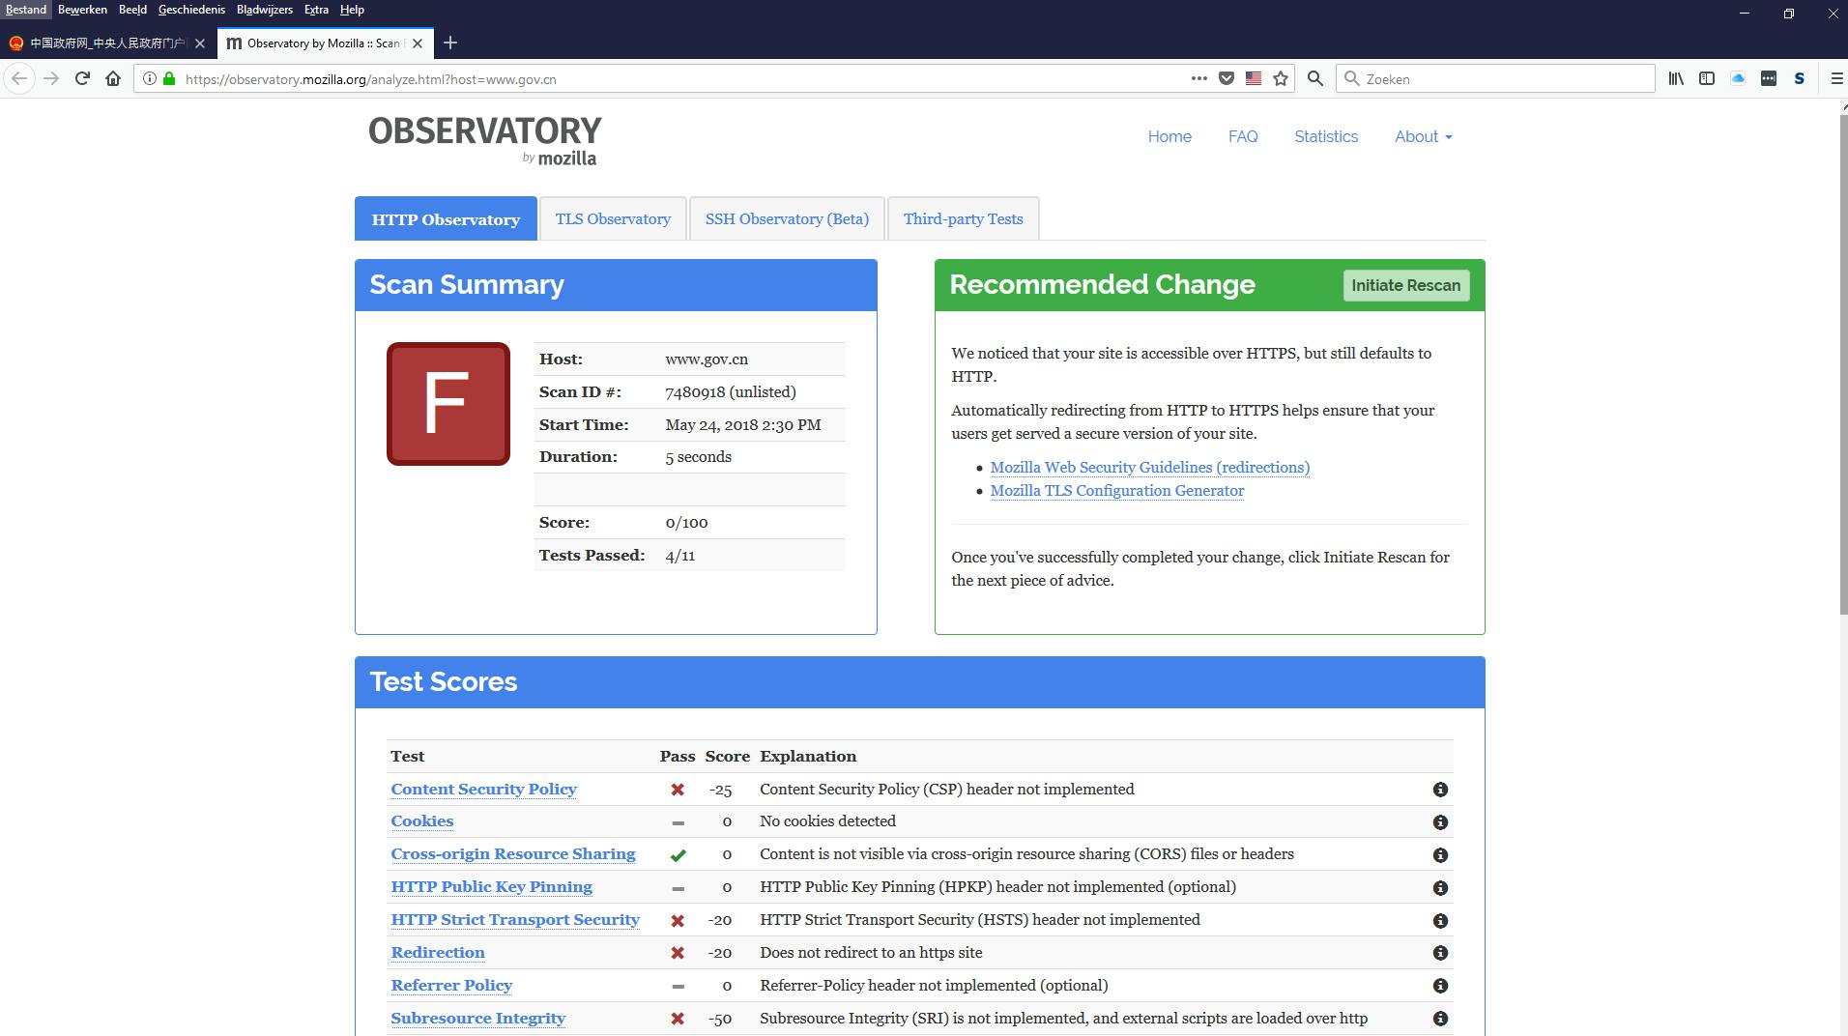Click the magnifier icon beside address bar
Viewport: 1848px width, 1036px height.
click(x=1315, y=79)
